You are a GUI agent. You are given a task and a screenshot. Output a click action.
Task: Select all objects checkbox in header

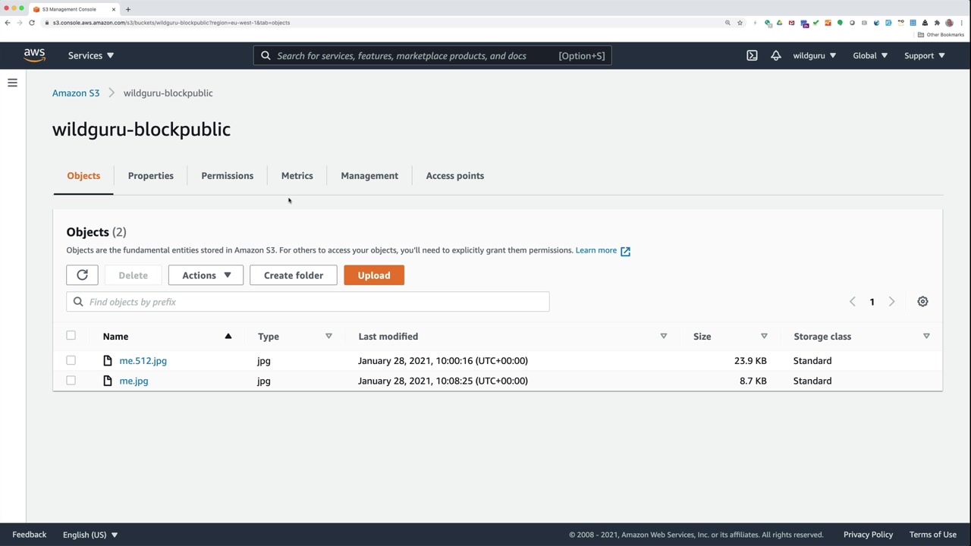[x=71, y=335]
